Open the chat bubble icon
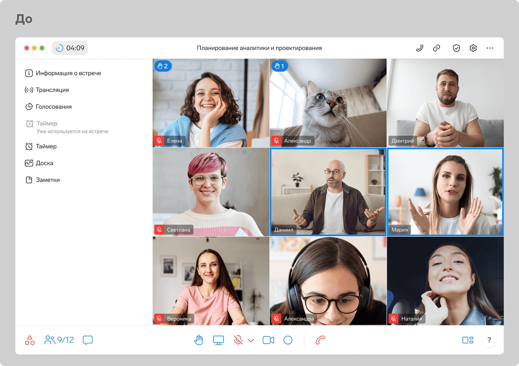This screenshot has width=519, height=366. pyautogui.click(x=88, y=340)
